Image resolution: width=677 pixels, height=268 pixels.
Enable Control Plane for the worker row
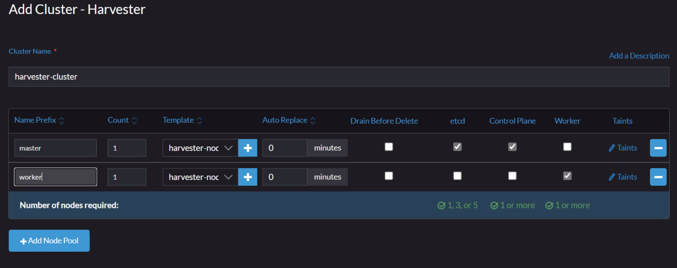[x=512, y=176]
